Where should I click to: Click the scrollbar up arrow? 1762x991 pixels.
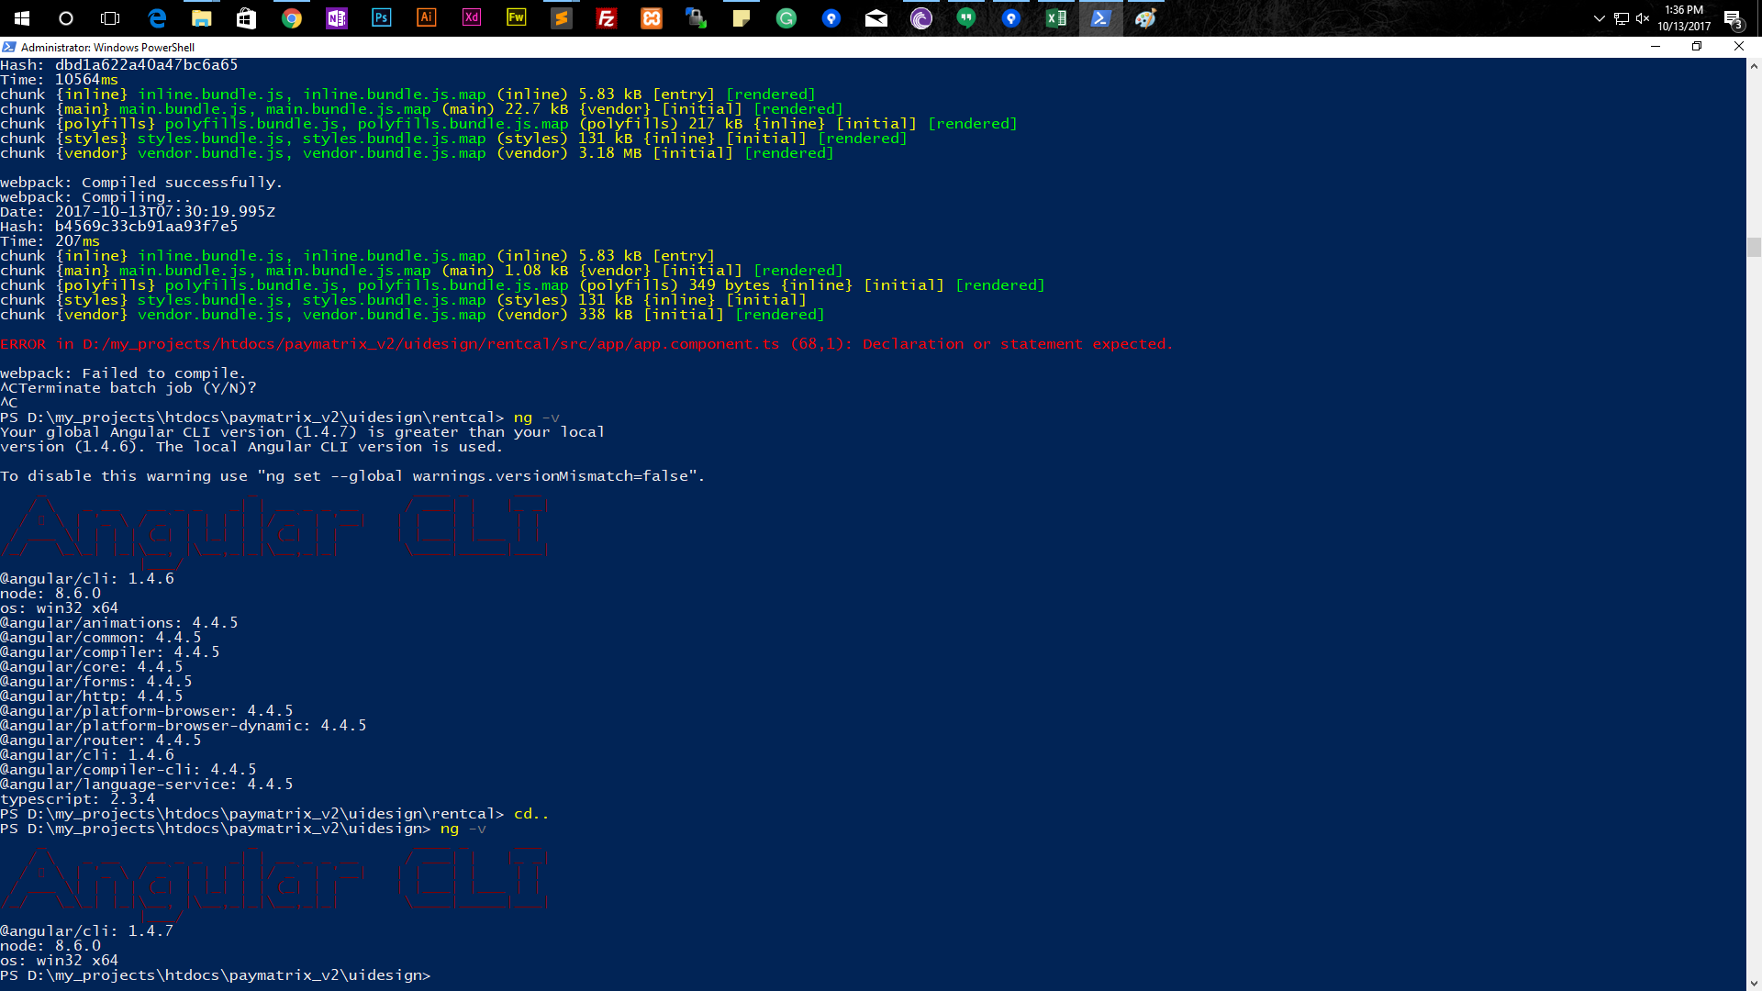tap(1754, 66)
